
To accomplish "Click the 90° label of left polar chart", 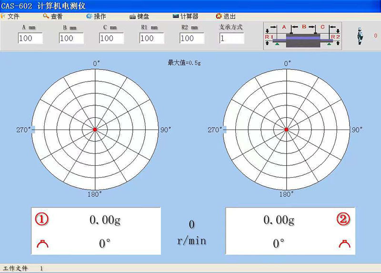I will (166, 130).
